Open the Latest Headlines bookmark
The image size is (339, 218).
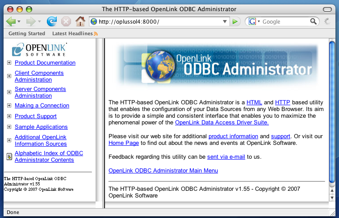click(x=72, y=33)
